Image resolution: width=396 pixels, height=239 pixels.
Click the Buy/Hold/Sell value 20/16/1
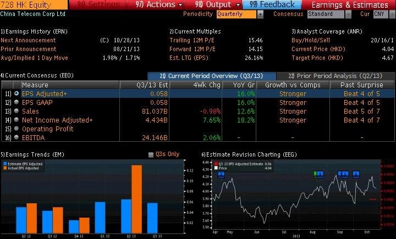tap(382, 40)
